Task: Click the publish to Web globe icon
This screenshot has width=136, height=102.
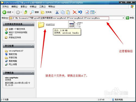Action: 6,33
